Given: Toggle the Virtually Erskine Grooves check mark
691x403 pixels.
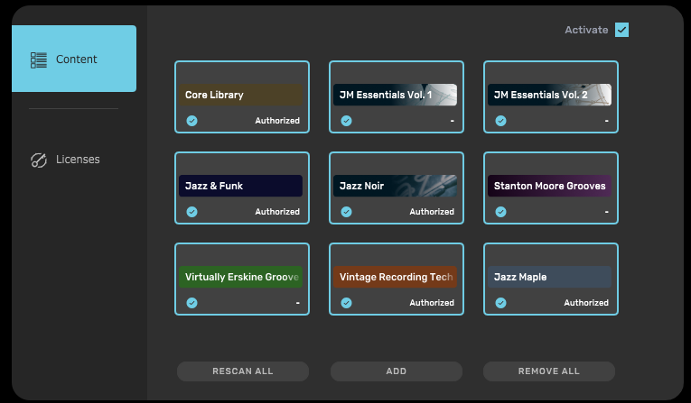Looking at the screenshot, I should [191, 303].
